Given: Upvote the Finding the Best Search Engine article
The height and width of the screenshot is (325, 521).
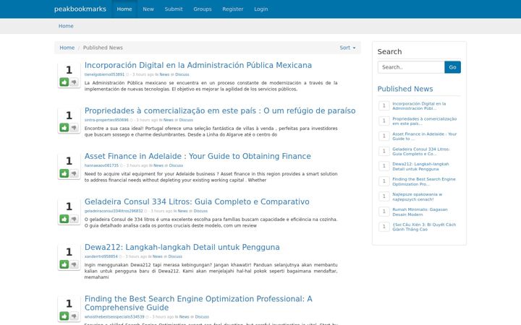Looking at the screenshot, I should [64, 316].
